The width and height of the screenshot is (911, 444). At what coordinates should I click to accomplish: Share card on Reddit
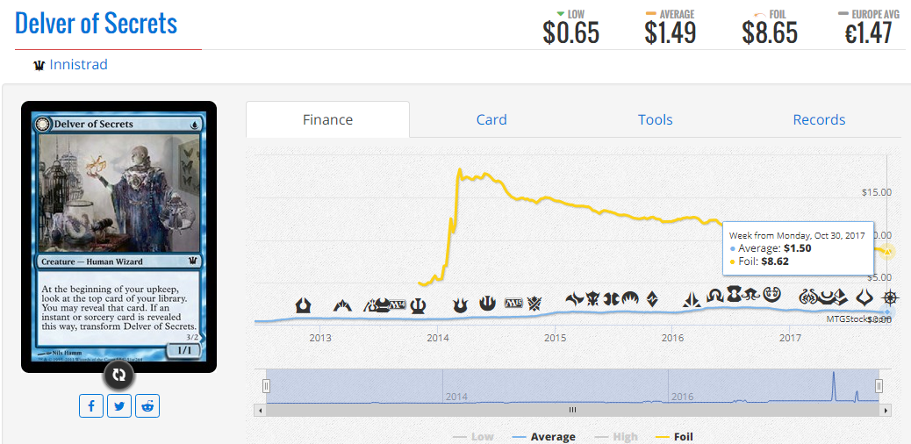click(147, 406)
